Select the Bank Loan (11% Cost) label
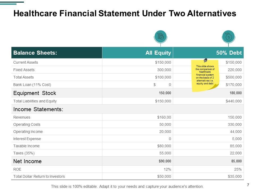 (32, 85)
